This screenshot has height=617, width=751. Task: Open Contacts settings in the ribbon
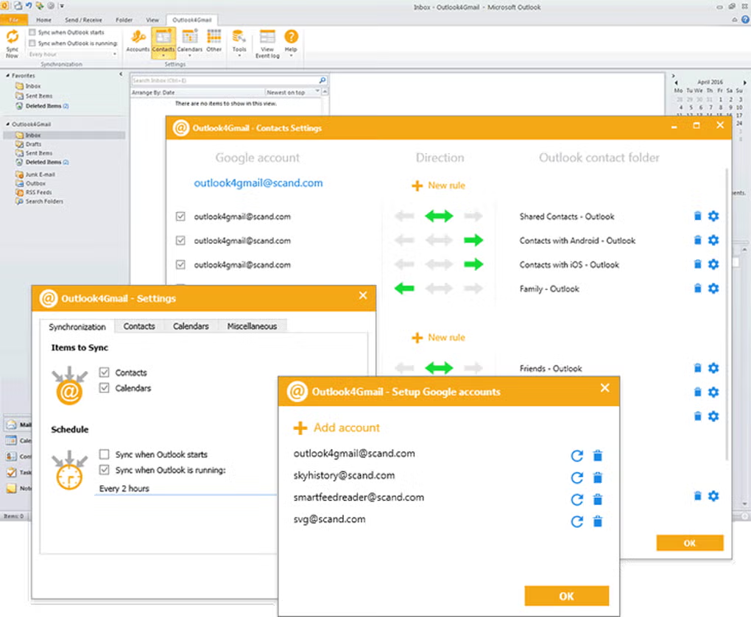click(163, 42)
